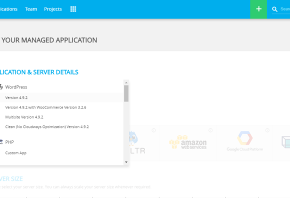Viewport: 290px width, 200px height.
Task: Click the green plus add button
Action: (x=258, y=9)
